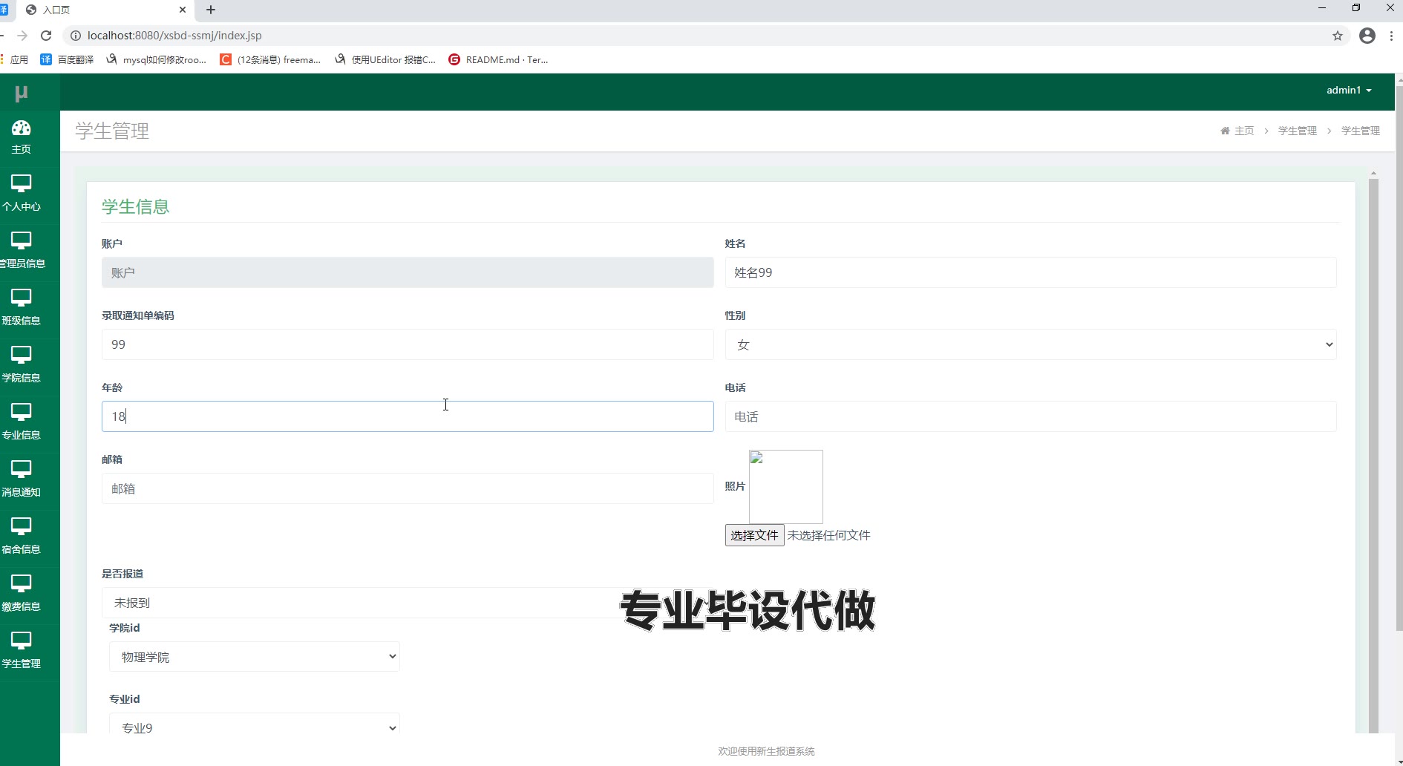Click 选择文件 to upload a photo
Viewport: 1403px width, 766px height.
[x=754, y=535]
